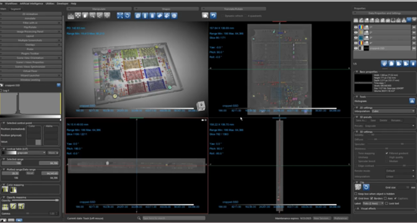417x223 pixels.
Task: Open the Render mode Default dropdown
Action: (400, 171)
